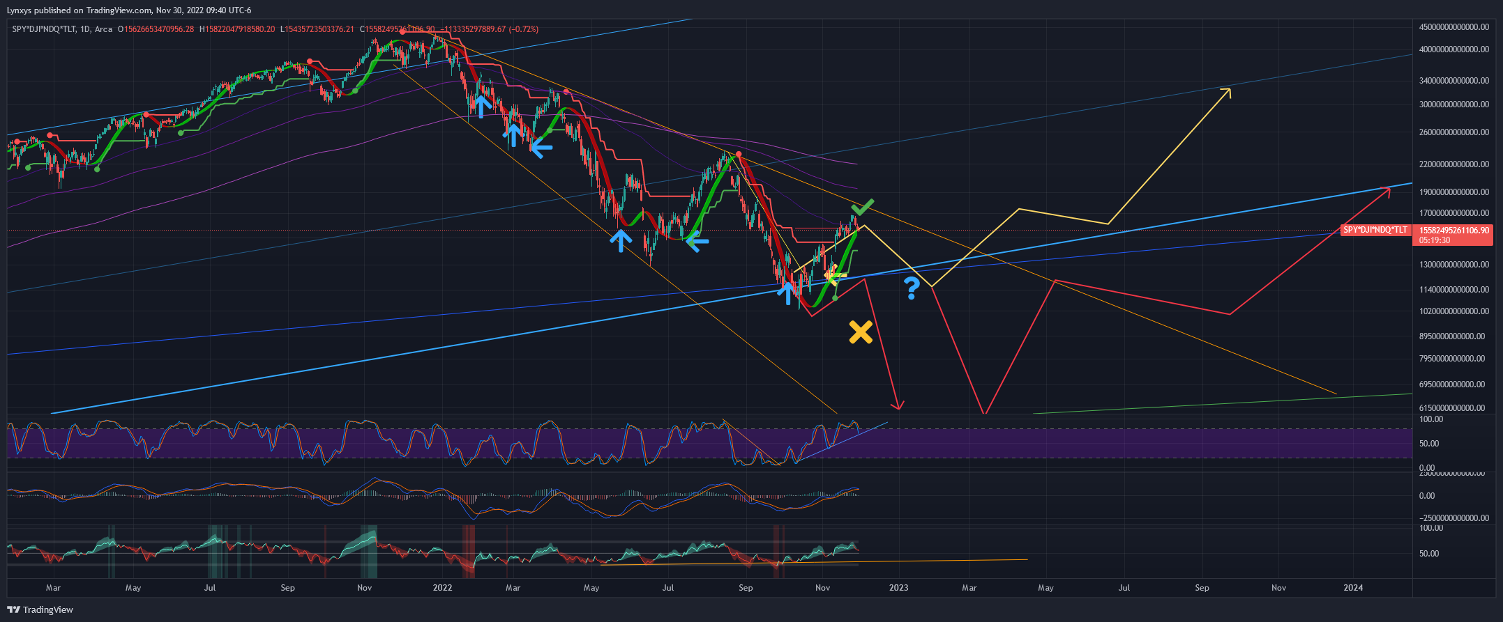
Task: Click the Nov label just before 2024
Action: click(1278, 588)
